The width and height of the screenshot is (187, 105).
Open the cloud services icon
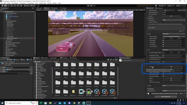coord(156,6)
